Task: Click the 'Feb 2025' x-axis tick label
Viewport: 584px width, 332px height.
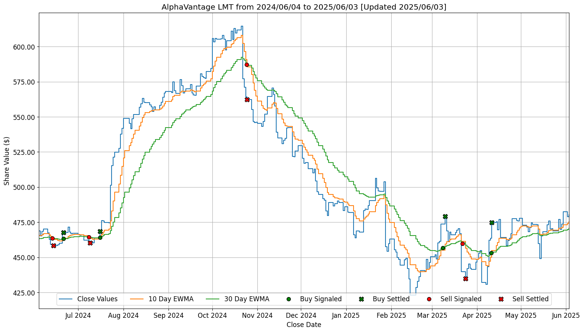Action: [x=391, y=316]
